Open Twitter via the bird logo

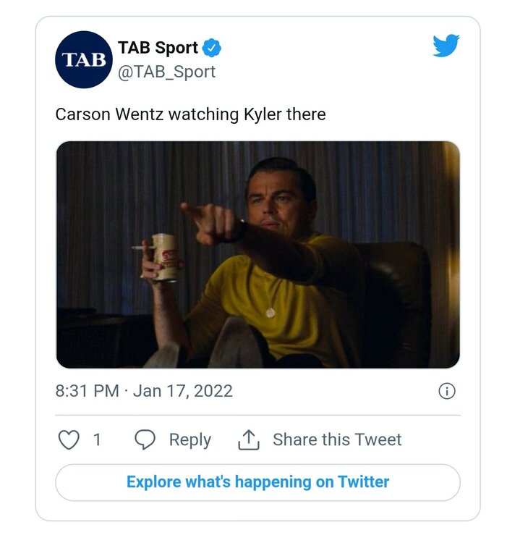point(446,46)
